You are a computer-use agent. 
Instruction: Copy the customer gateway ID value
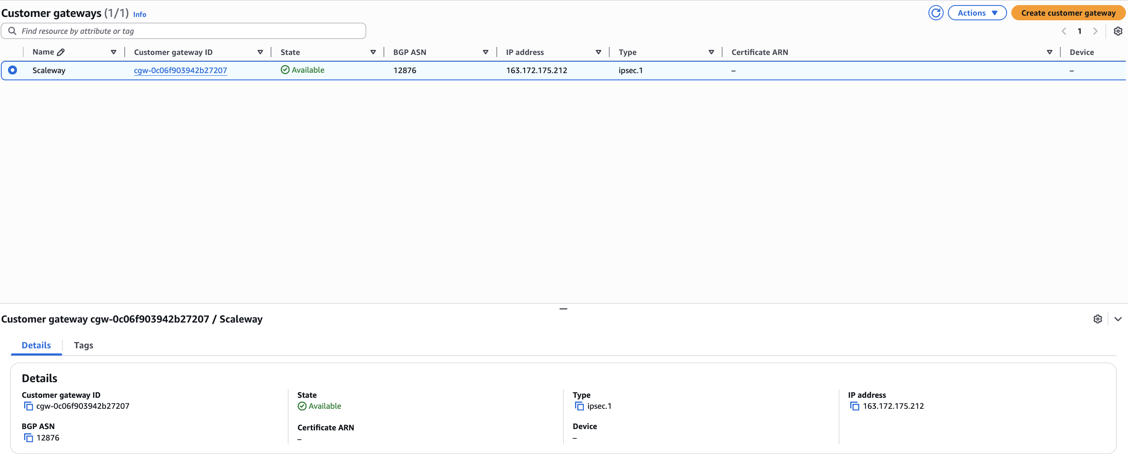(28, 406)
